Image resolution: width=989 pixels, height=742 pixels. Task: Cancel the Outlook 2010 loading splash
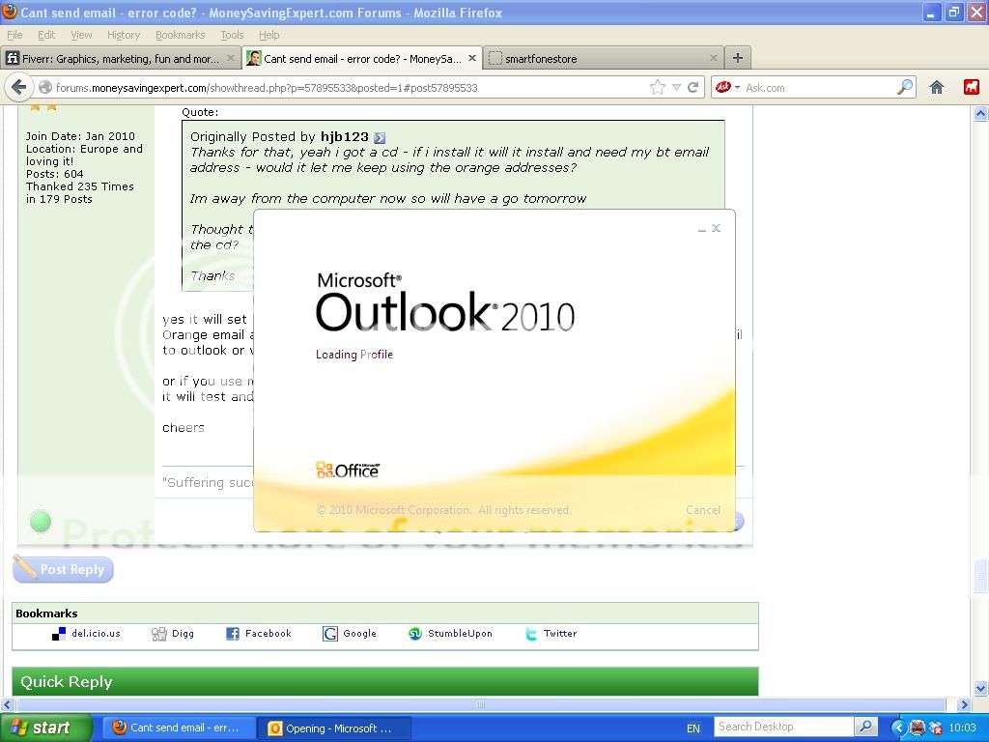click(x=702, y=510)
